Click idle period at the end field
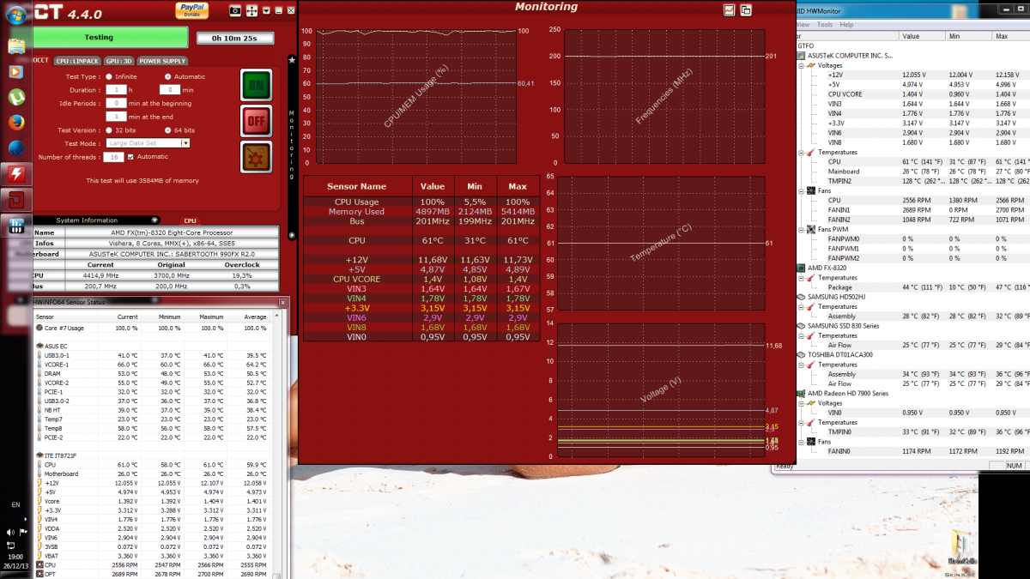Image resolution: width=1030 pixels, height=579 pixels. 116,116
